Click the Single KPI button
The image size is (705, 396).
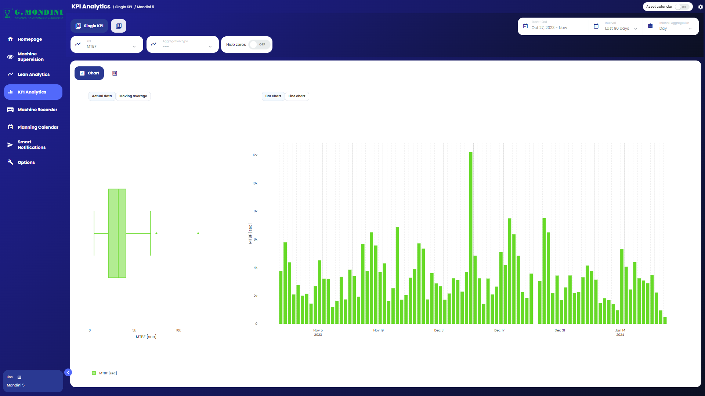89,26
